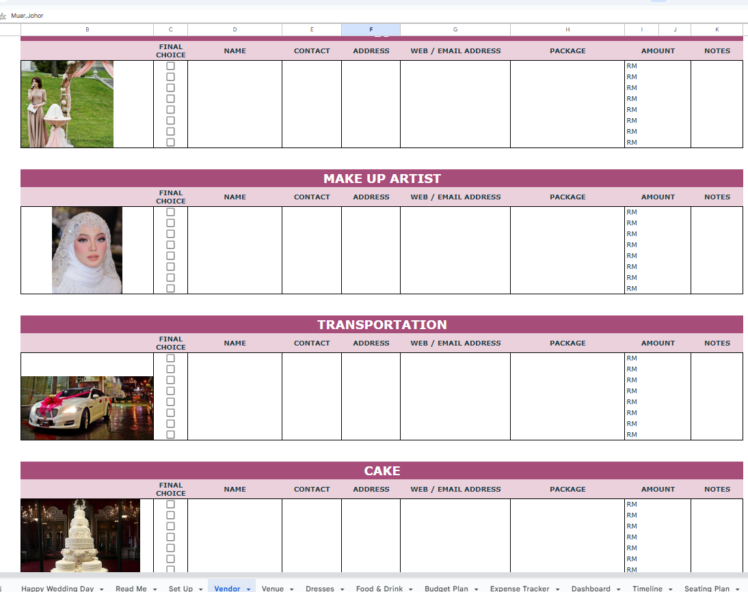
Task: Switch to the Venue sheet tab
Action: pyautogui.click(x=272, y=589)
